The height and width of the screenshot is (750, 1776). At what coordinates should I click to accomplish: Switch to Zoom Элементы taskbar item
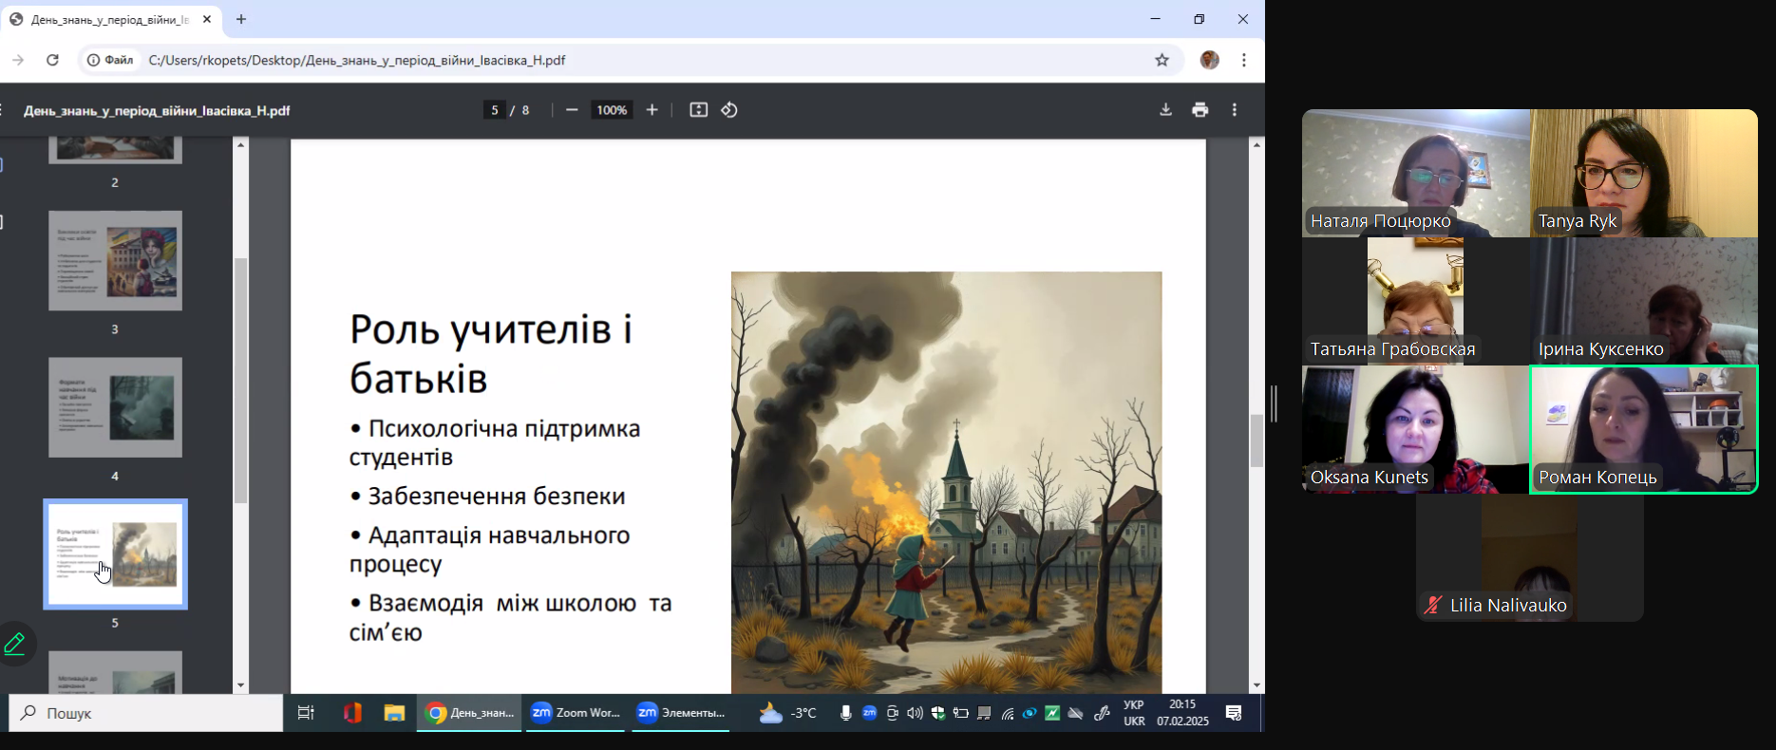coord(680,713)
